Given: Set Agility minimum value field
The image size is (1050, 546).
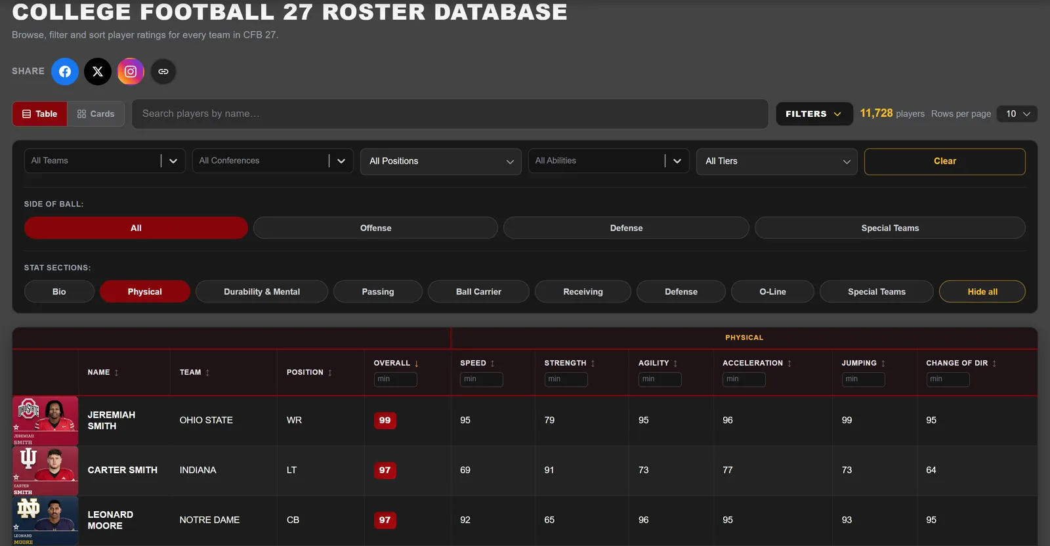Looking at the screenshot, I should [660, 379].
